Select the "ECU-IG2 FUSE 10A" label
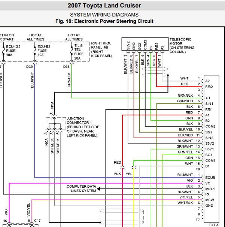Screen dimensions: 225x227 click(x=13, y=51)
